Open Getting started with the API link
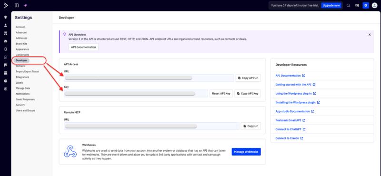 (295, 85)
